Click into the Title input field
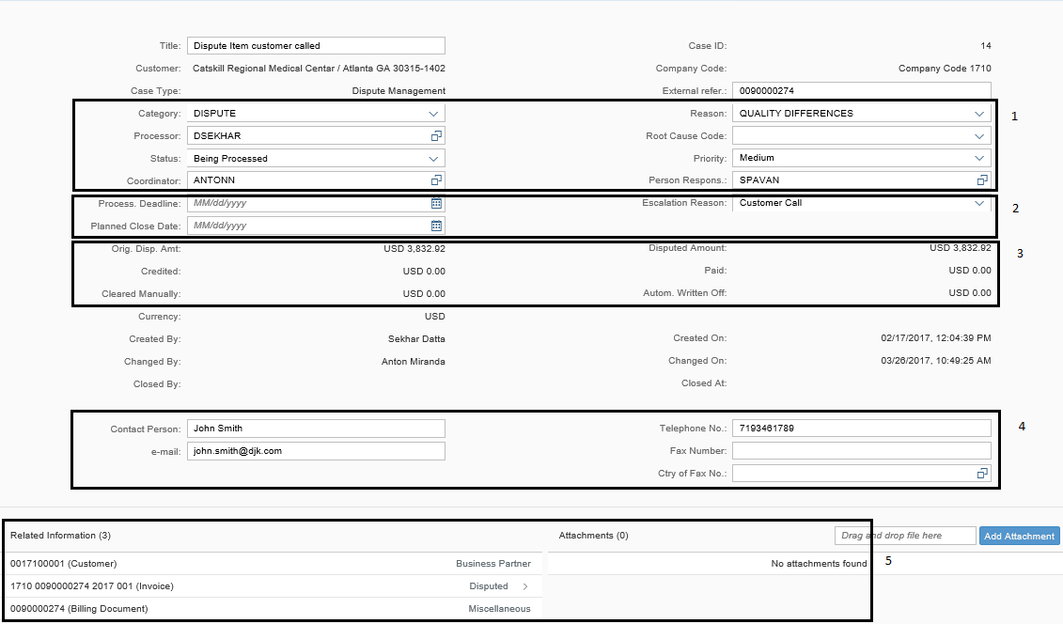Image resolution: width=1063 pixels, height=624 pixels. click(x=315, y=45)
